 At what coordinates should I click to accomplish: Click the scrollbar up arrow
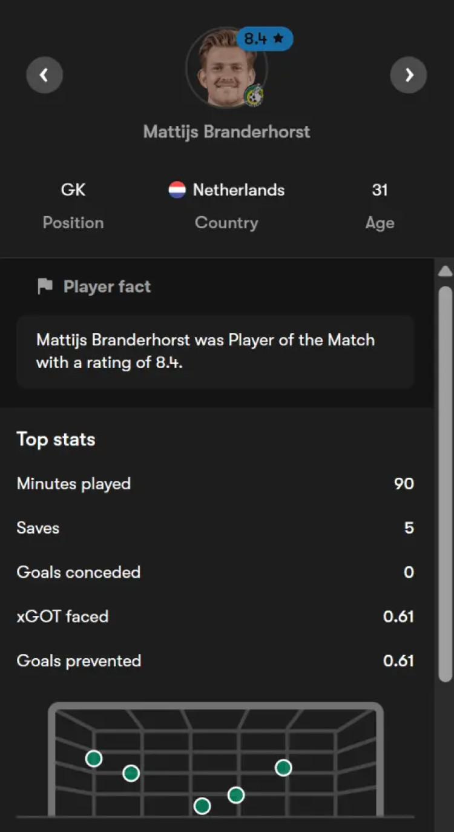pyautogui.click(x=445, y=271)
